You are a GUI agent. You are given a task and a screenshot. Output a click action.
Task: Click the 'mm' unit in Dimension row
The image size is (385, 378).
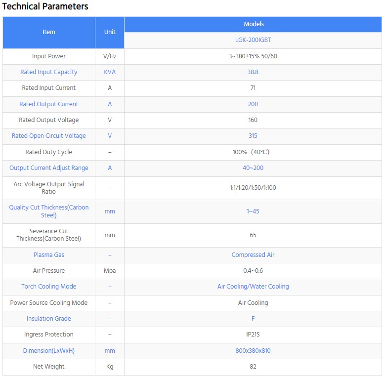point(110,351)
